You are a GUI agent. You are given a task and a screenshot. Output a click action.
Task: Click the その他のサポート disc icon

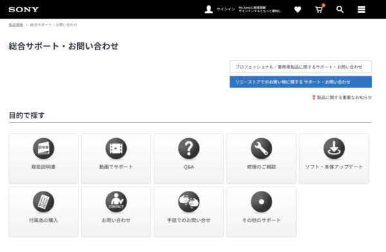(261, 202)
